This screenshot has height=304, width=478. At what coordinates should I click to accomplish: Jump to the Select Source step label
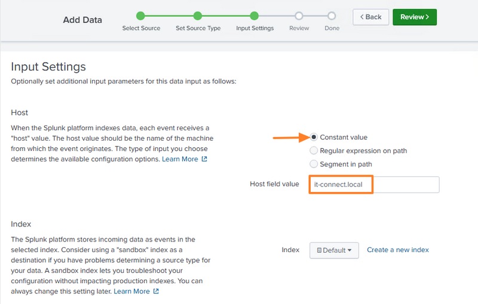(x=140, y=28)
